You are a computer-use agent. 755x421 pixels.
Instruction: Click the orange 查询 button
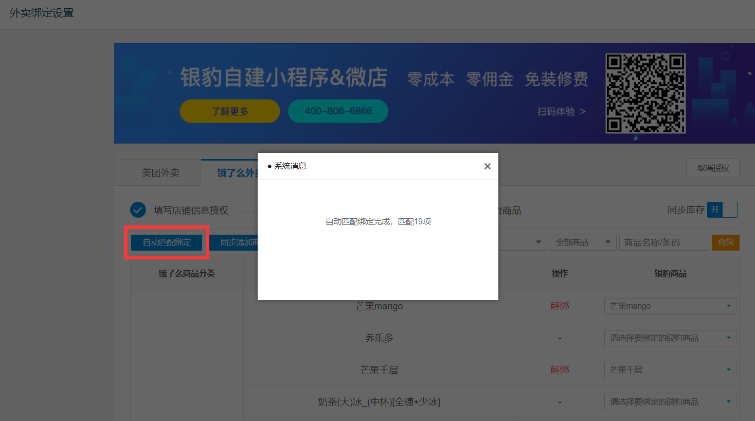pos(726,242)
